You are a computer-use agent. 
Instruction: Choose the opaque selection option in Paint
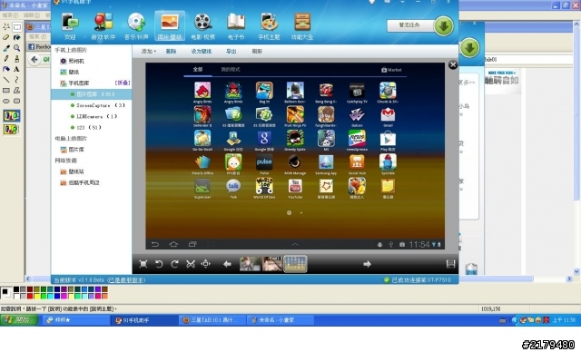point(12,116)
